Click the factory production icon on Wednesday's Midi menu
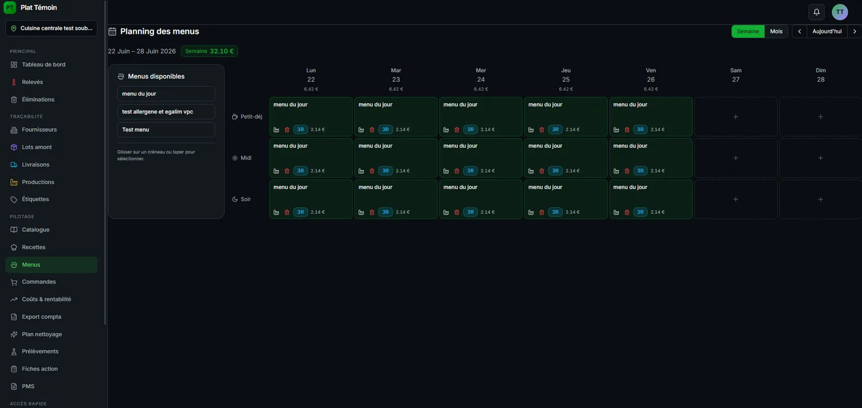Screen dimensions: 862x408 click(x=446, y=171)
